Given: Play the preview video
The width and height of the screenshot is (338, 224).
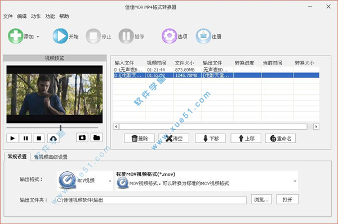Looking at the screenshot, I should (12, 138).
